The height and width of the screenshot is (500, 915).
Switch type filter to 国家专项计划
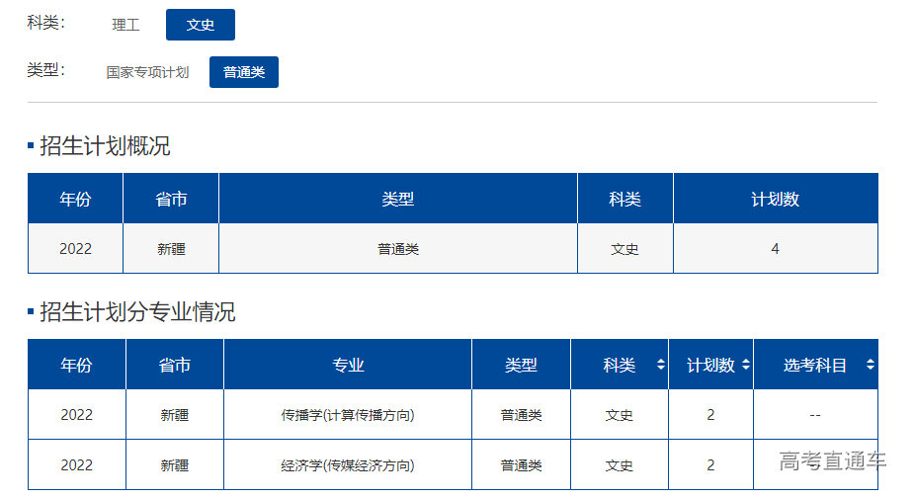click(x=147, y=72)
